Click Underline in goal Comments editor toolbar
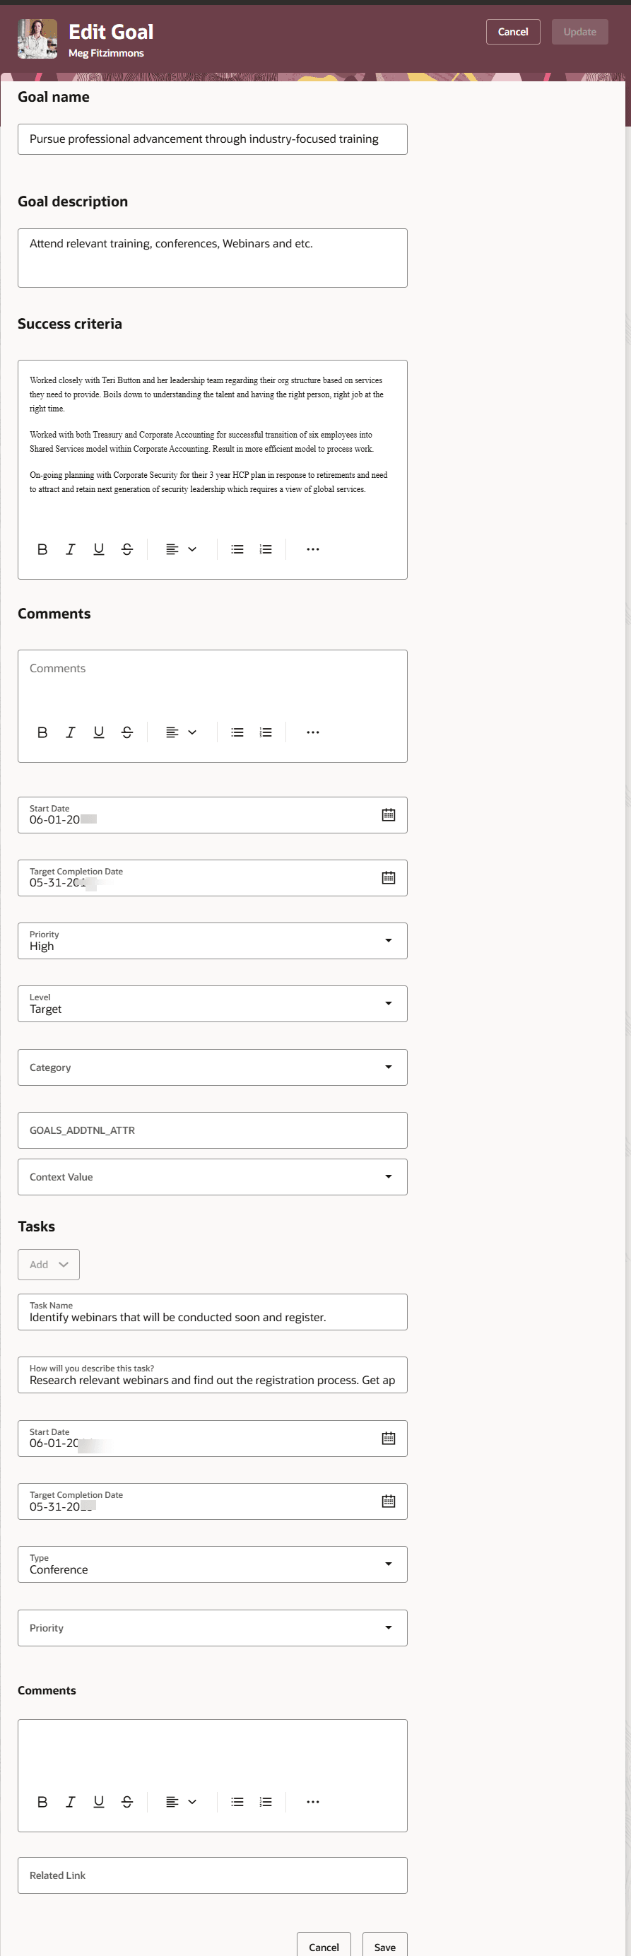The width and height of the screenshot is (631, 1956). point(99,732)
